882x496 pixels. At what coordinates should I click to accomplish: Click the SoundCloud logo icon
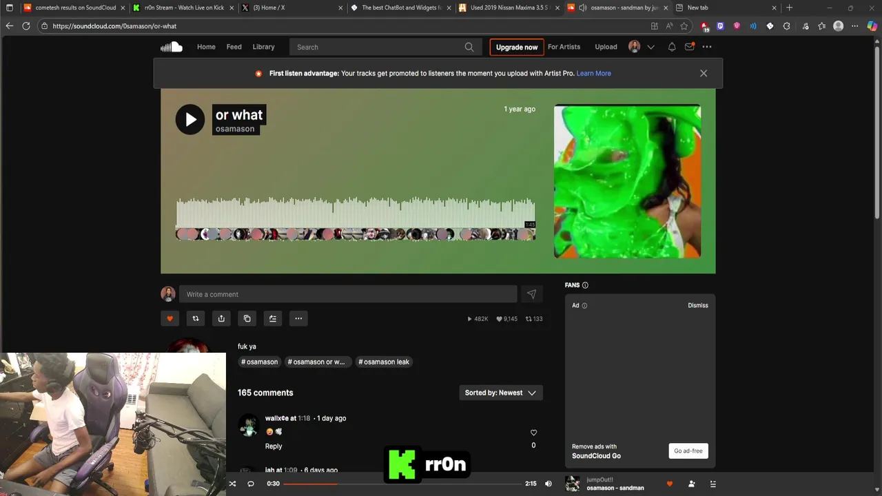pos(172,47)
